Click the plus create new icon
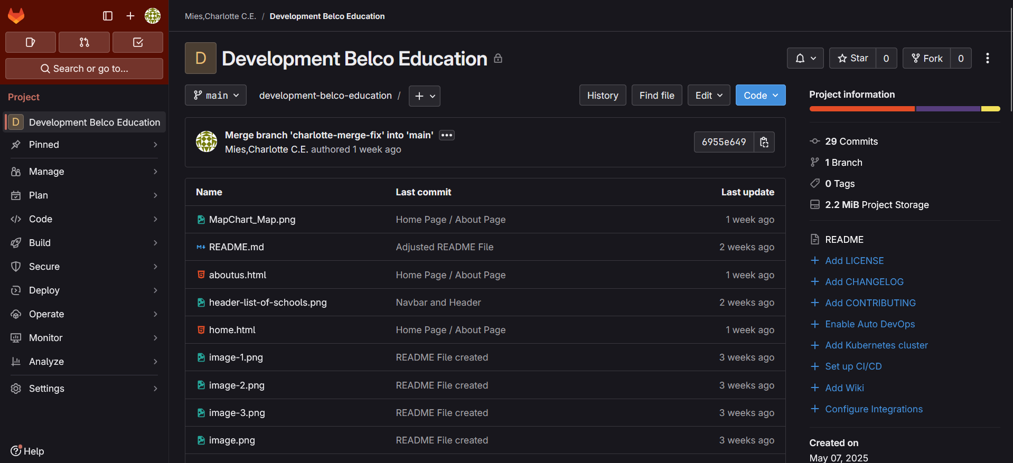This screenshot has width=1013, height=463. [x=130, y=16]
